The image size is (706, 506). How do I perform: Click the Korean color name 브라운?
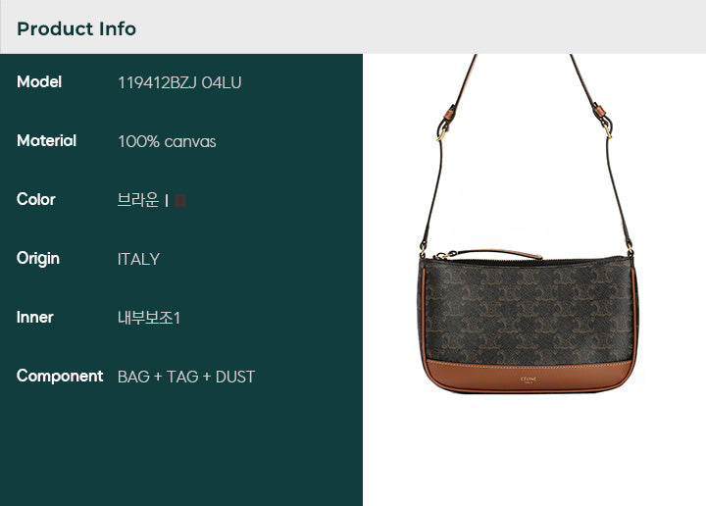point(138,199)
